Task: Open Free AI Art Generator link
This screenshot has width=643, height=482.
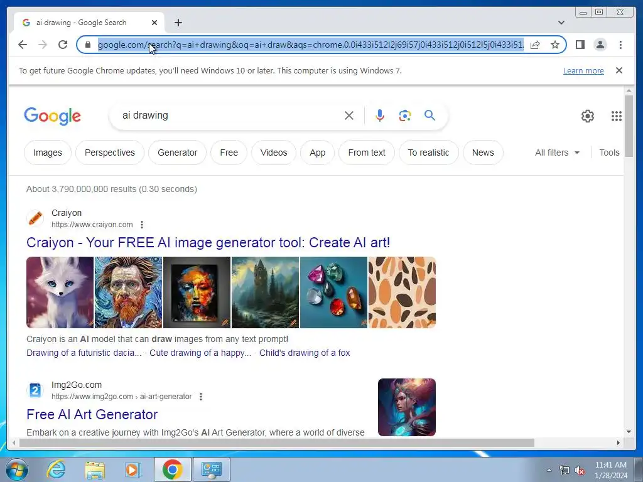Action: 92,414
